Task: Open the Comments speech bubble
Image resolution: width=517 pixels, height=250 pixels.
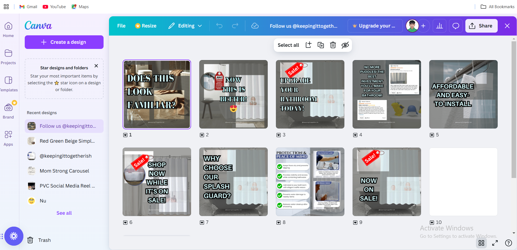Action: click(456, 26)
